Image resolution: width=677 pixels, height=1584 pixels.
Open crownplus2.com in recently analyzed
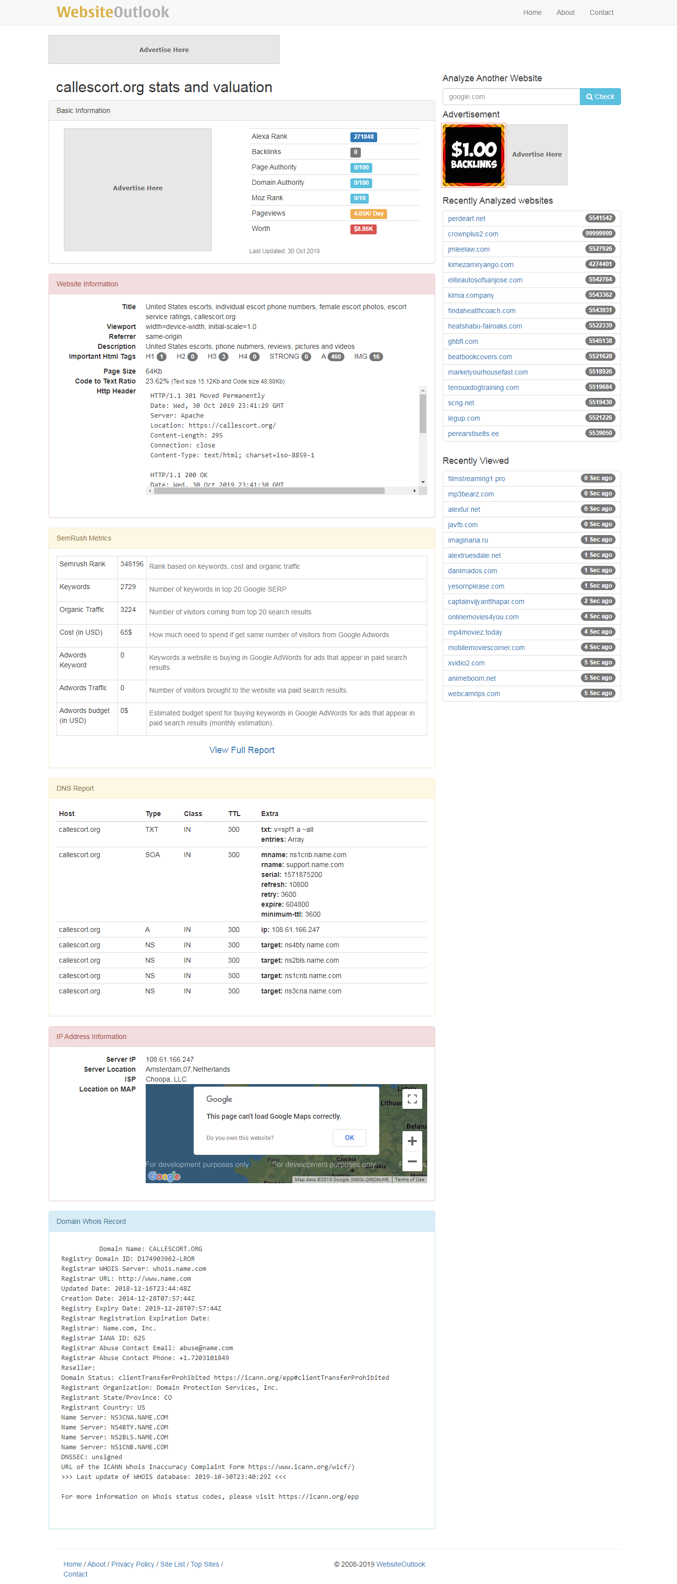coord(473,234)
